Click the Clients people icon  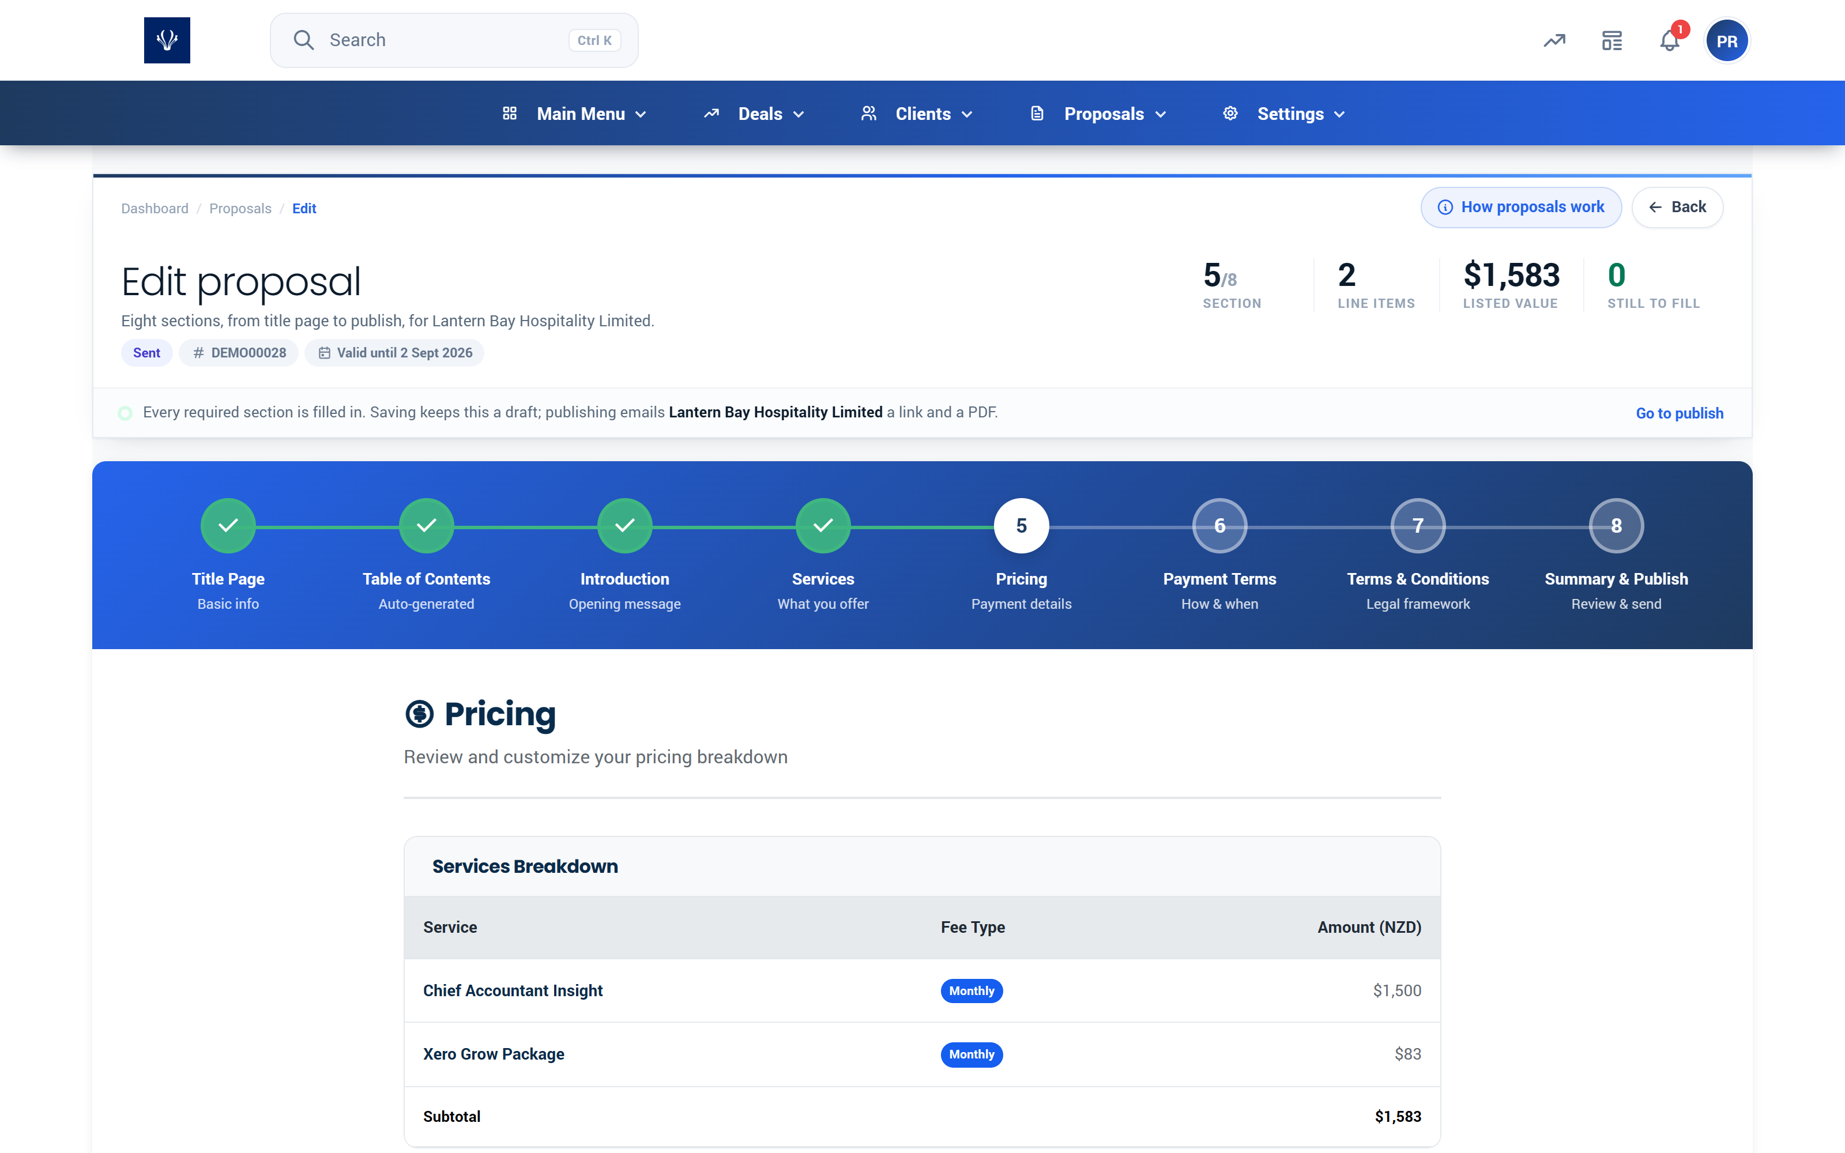coord(868,114)
